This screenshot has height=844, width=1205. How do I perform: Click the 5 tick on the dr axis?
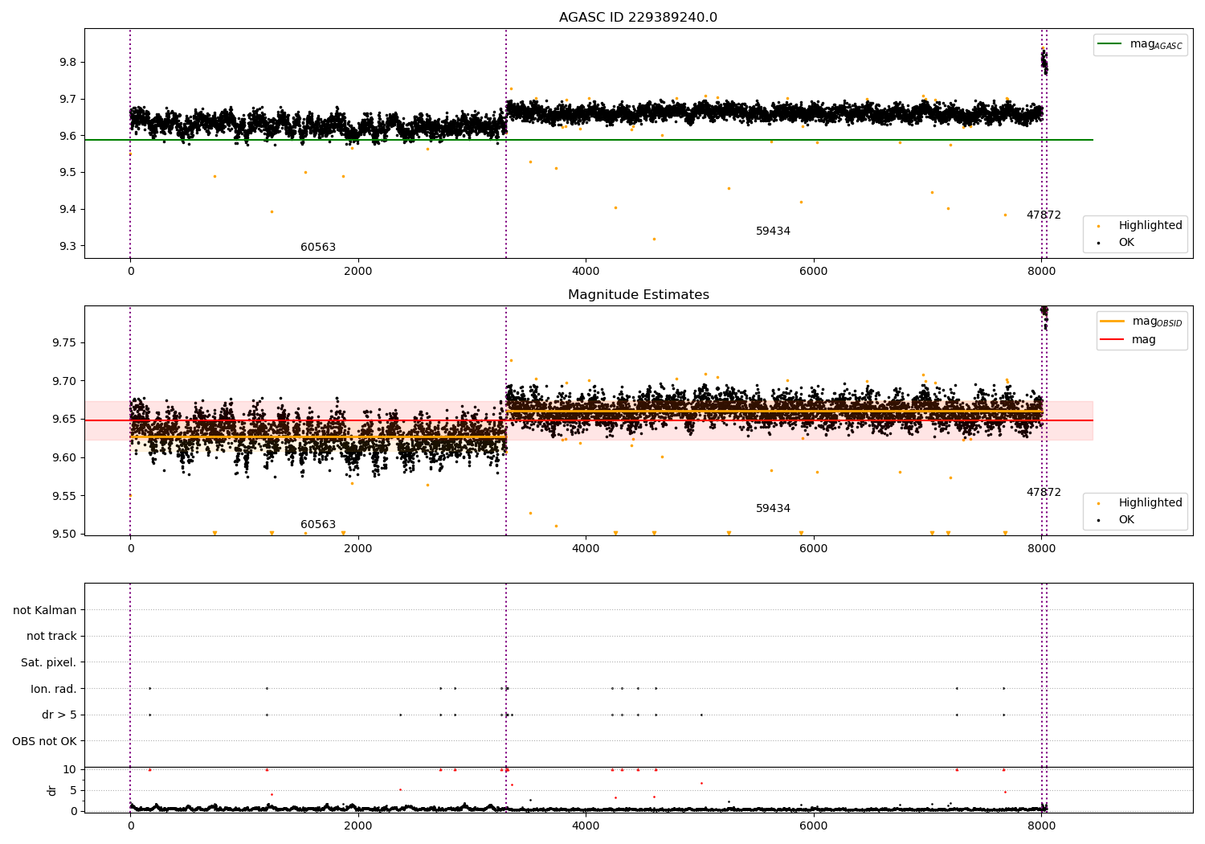pos(73,791)
